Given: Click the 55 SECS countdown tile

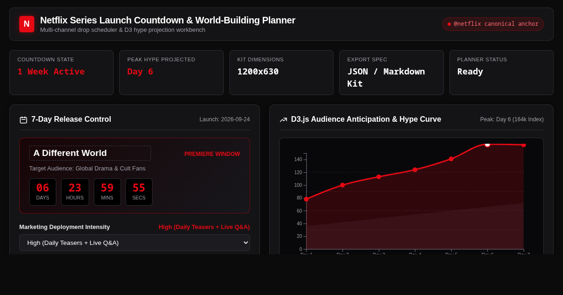Looking at the screenshot, I should click(139, 192).
